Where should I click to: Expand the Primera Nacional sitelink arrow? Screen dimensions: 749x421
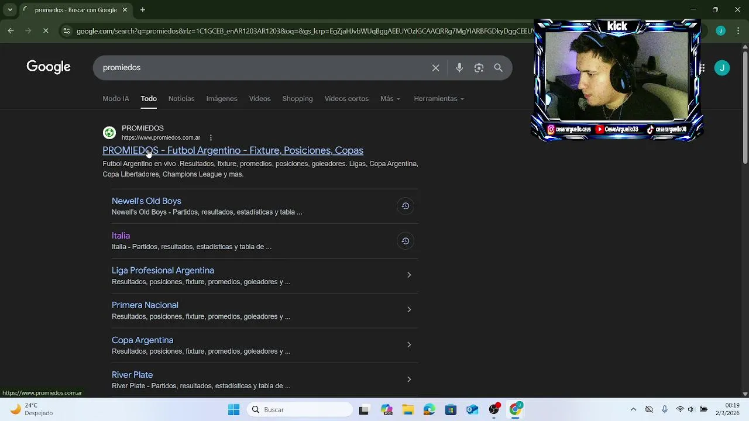[x=409, y=309]
